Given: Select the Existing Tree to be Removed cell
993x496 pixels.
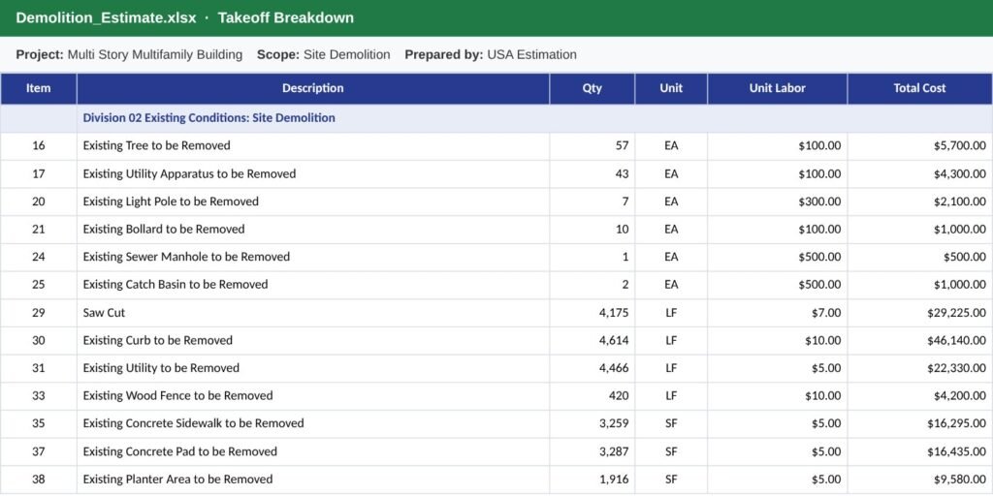Looking at the screenshot, I should (x=313, y=146).
